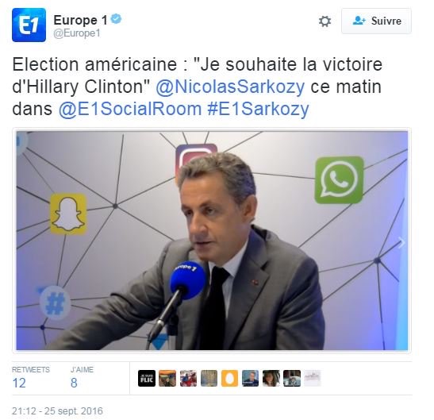
Task: Click the Europe 1 account name
Action: coord(80,20)
